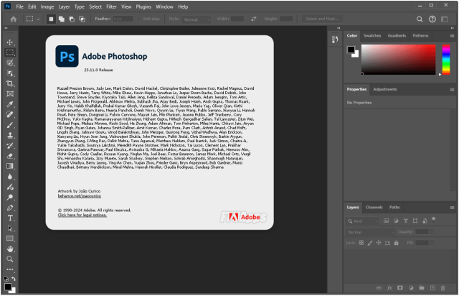Click the Add layer style fx icon

pyautogui.click(x=389, y=288)
